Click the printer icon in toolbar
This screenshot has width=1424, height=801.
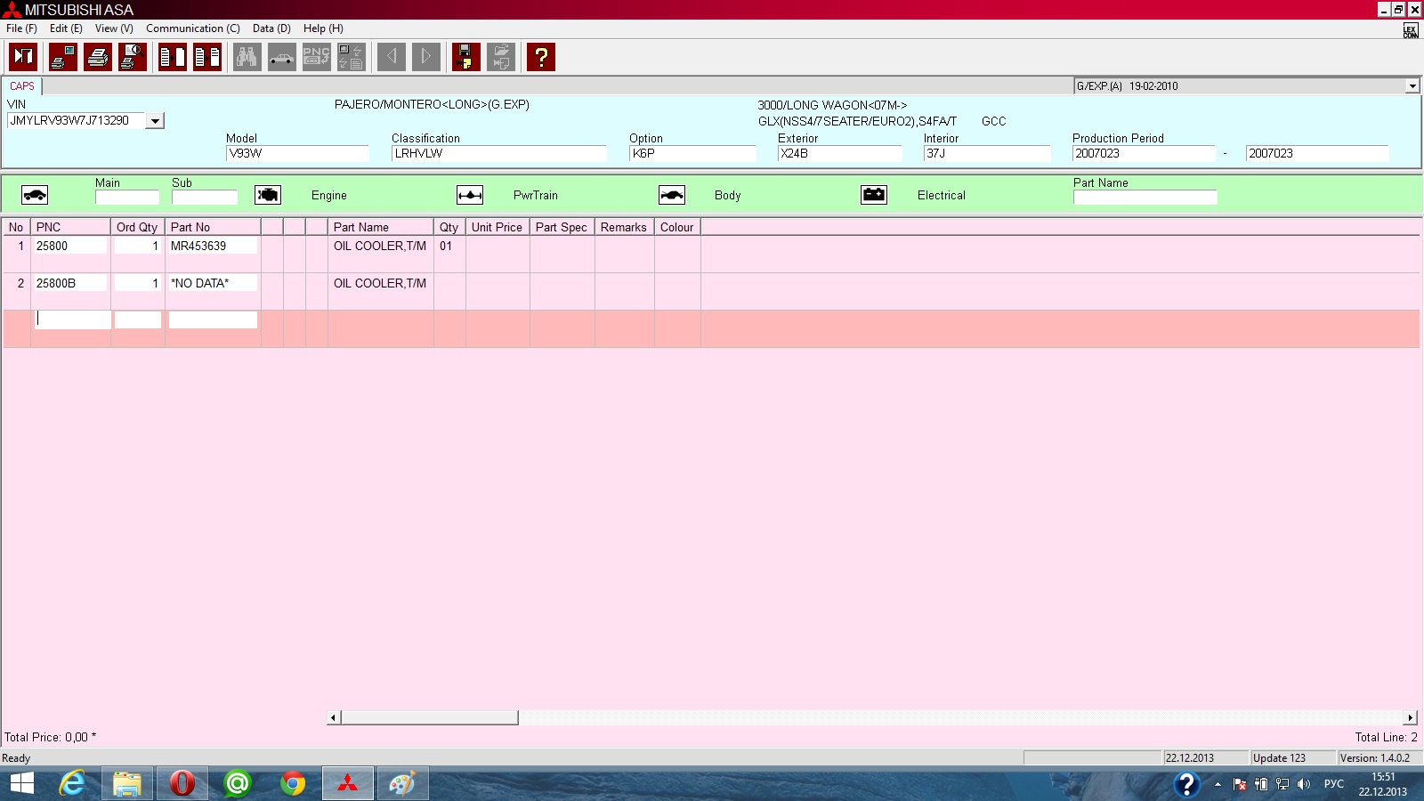[x=98, y=57]
